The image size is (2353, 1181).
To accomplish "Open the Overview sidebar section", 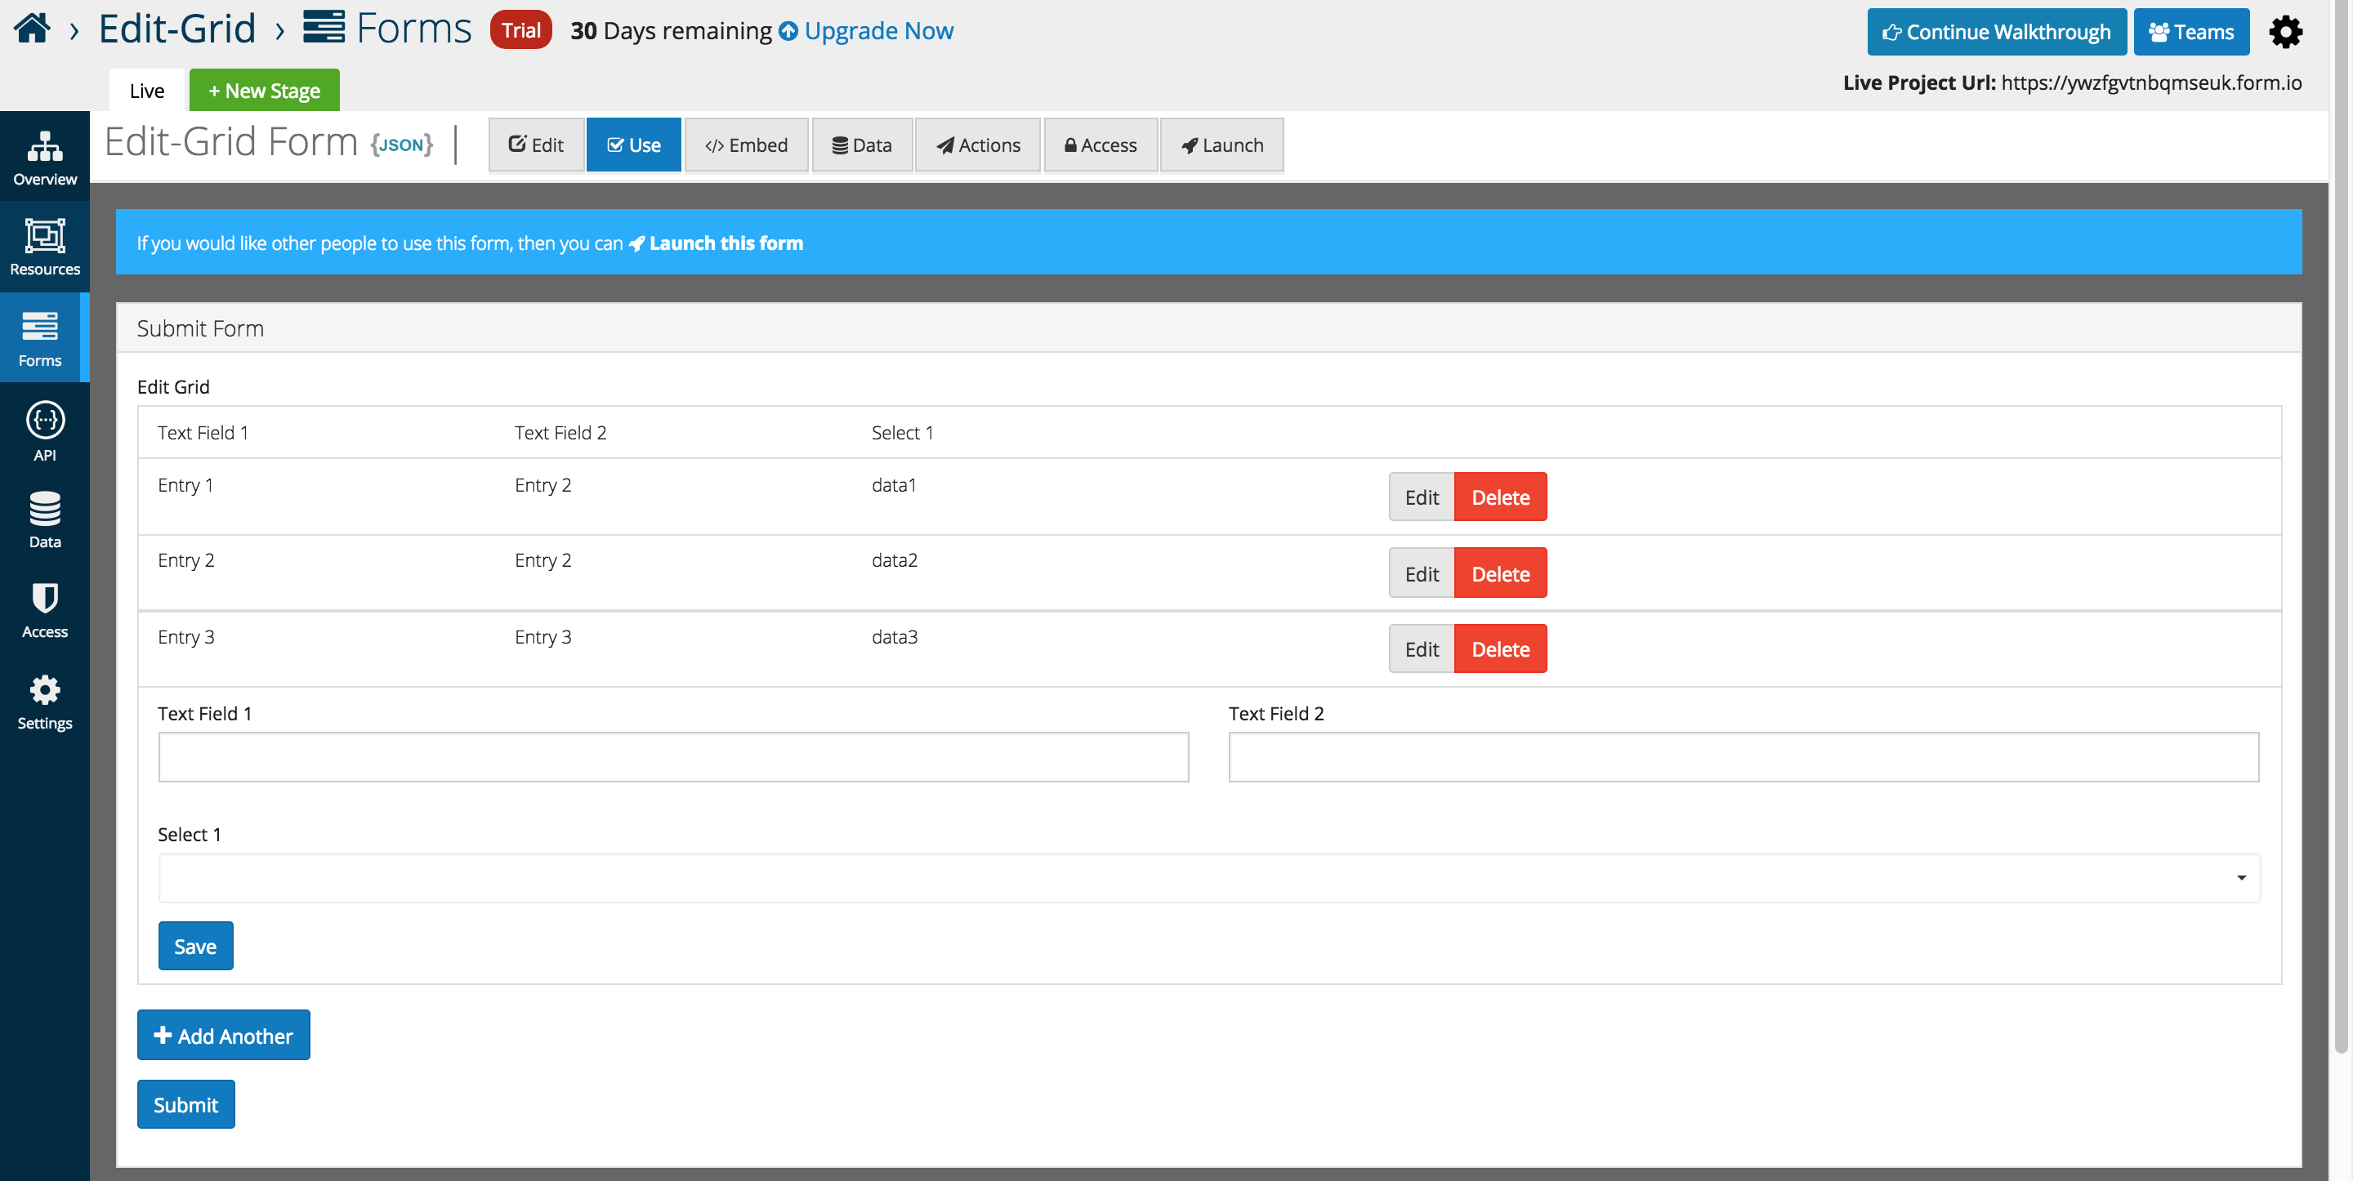I will [45, 157].
